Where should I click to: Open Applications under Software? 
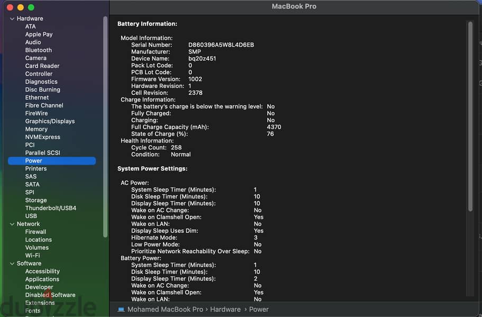tap(42, 279)
